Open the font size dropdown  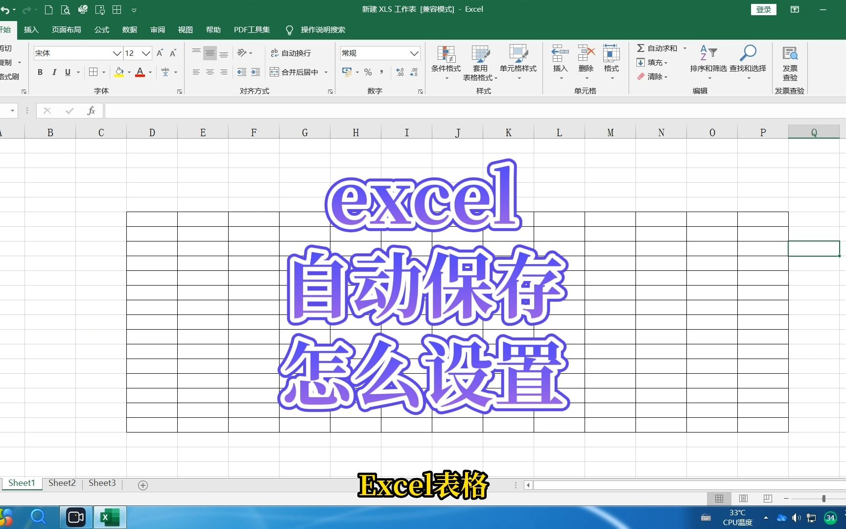[x=145, y=53]
